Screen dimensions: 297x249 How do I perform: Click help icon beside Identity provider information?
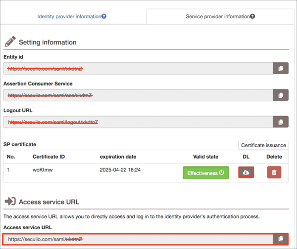[x=104, y=16]
